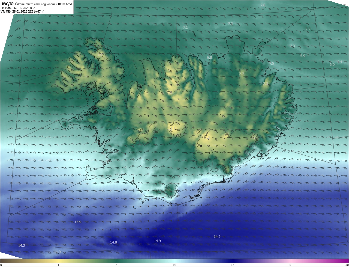Click the 2.3 value over east Iceland
The image size is (349, 267).
tap(266, 84)
